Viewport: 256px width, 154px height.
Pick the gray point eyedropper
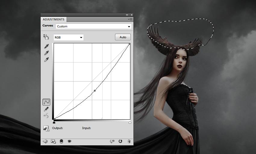point(46,53)
